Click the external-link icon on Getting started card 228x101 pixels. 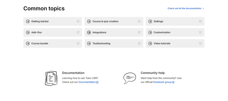(x=78, y=21)
